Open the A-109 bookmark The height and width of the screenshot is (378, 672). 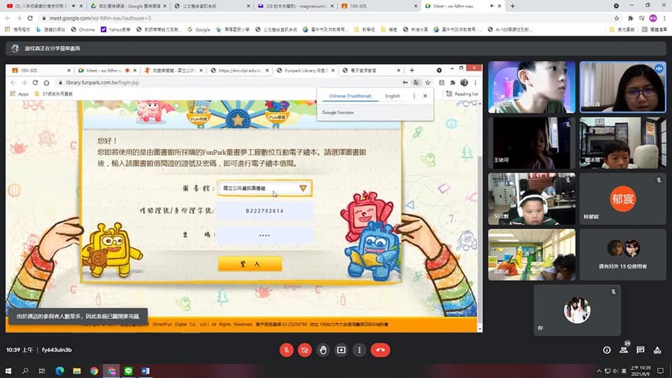[510, 30]
